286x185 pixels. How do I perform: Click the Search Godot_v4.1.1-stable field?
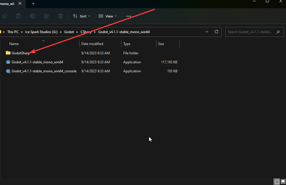pyautogui.click(x=254, y=32)
